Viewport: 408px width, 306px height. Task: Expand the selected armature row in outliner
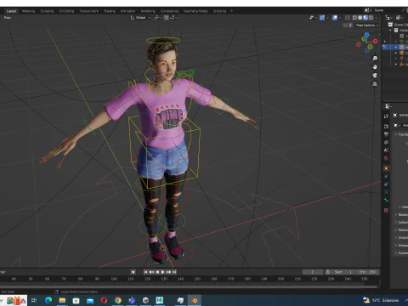coord(396,47)
